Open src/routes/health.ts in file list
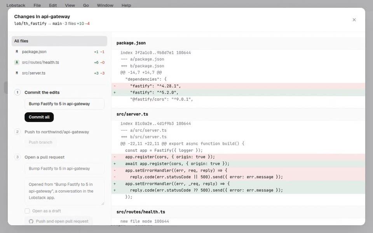This screenshot has width=373, height=233. pos(59,62)
